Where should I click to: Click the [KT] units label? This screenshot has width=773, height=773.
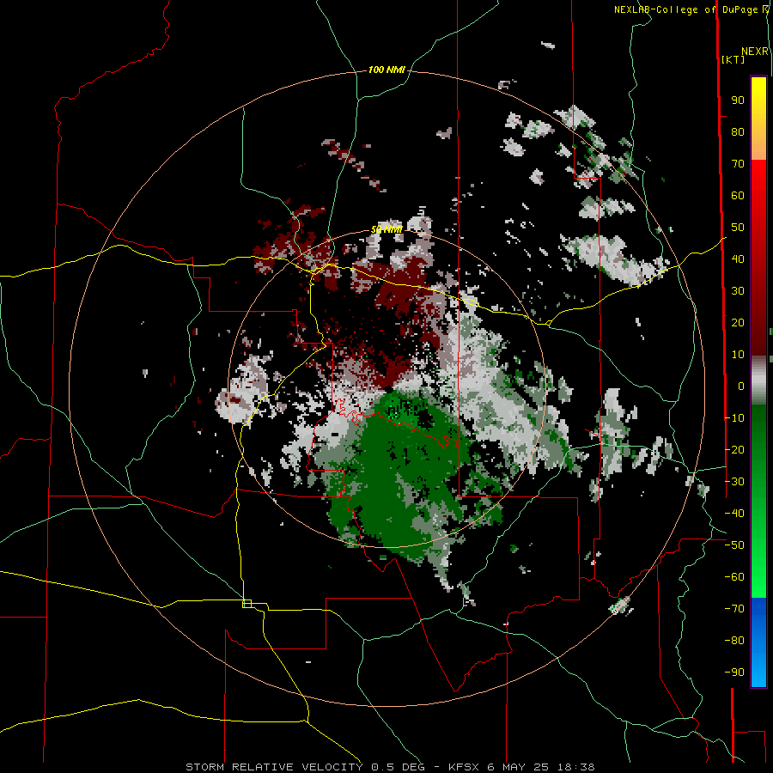pos(733,59)
